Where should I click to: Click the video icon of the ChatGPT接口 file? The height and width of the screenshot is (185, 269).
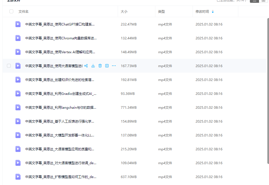click(x=18, y=24)
